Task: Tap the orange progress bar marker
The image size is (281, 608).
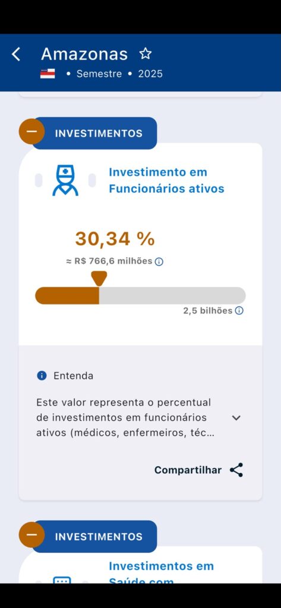Action: pyautogui.click(x=99, y=278)
